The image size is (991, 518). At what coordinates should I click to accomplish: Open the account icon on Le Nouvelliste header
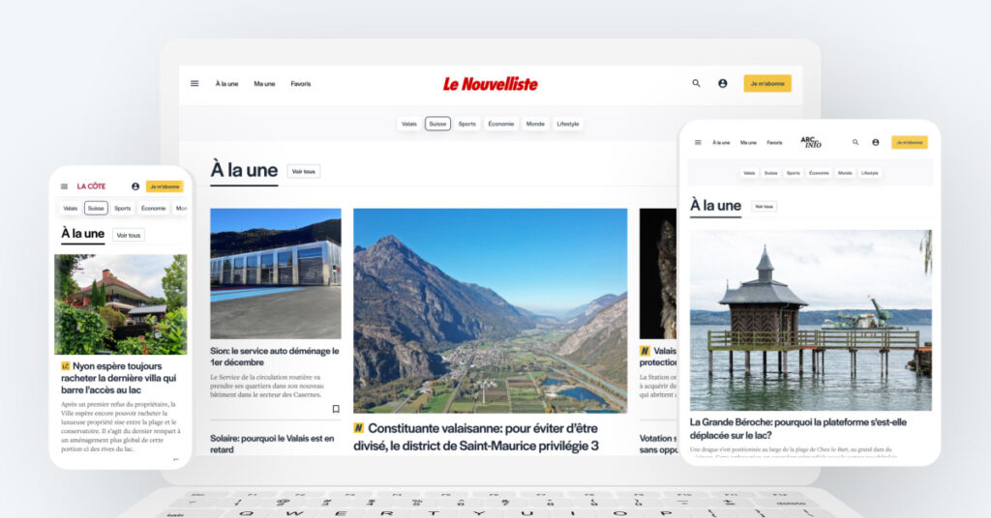pos(722,83)
